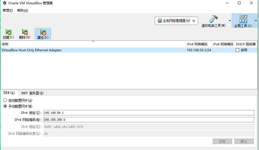Open the File (管理) menu

(7, 10)
